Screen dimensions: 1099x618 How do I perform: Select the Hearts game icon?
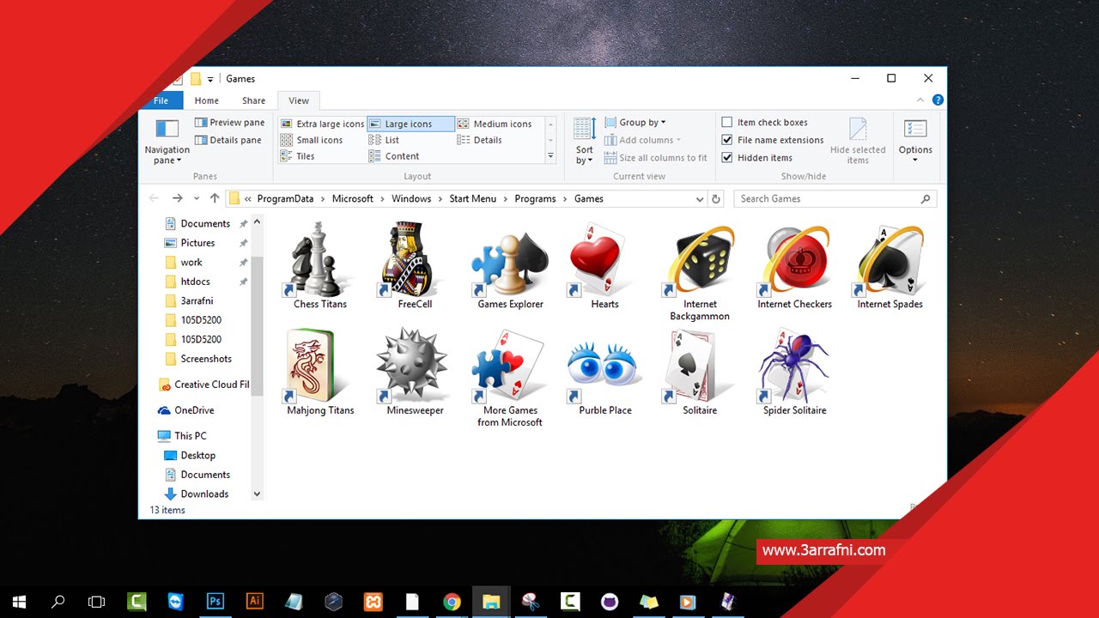click(x=604, y=265)
